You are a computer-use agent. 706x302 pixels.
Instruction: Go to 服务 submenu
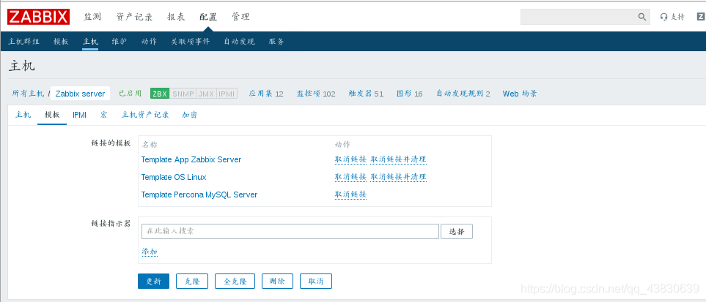coord(276,42)
